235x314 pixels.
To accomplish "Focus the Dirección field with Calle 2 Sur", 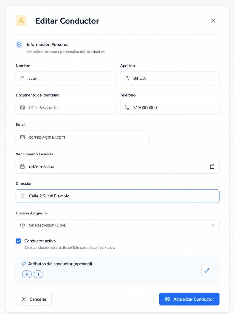I will [x=117, y=196].
